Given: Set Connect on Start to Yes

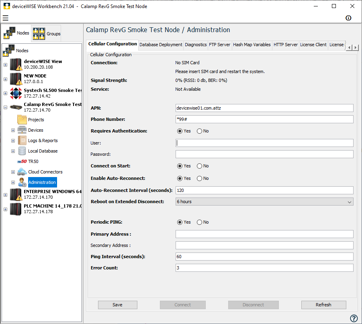Looking at the screenshot, I should pos(180,166).
